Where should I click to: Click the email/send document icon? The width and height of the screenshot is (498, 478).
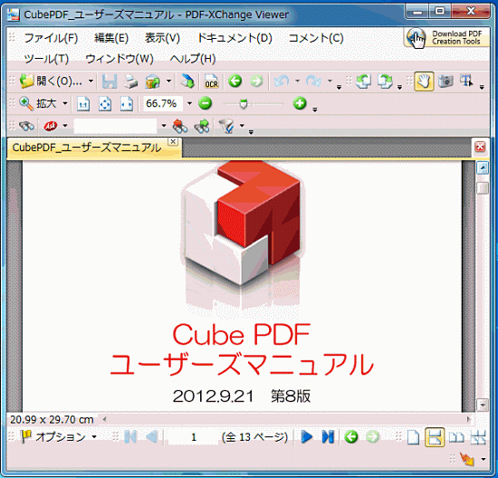[153, 81]
